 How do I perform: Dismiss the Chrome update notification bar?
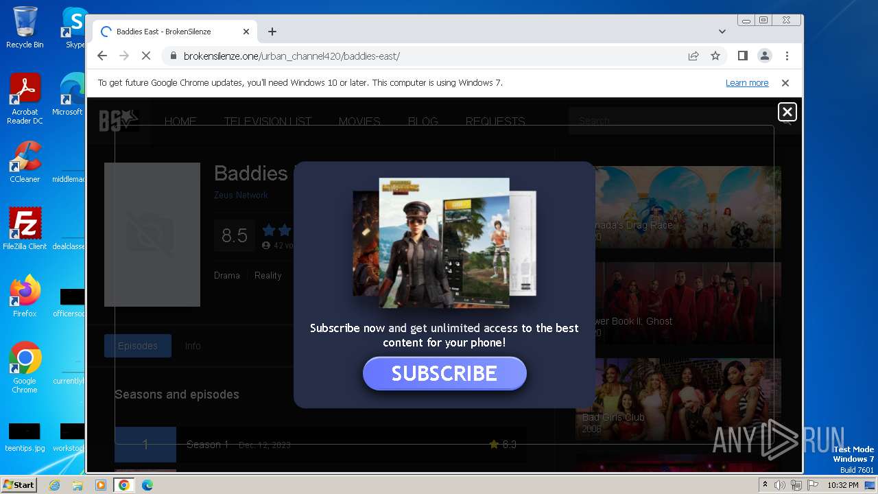point(785,83)
